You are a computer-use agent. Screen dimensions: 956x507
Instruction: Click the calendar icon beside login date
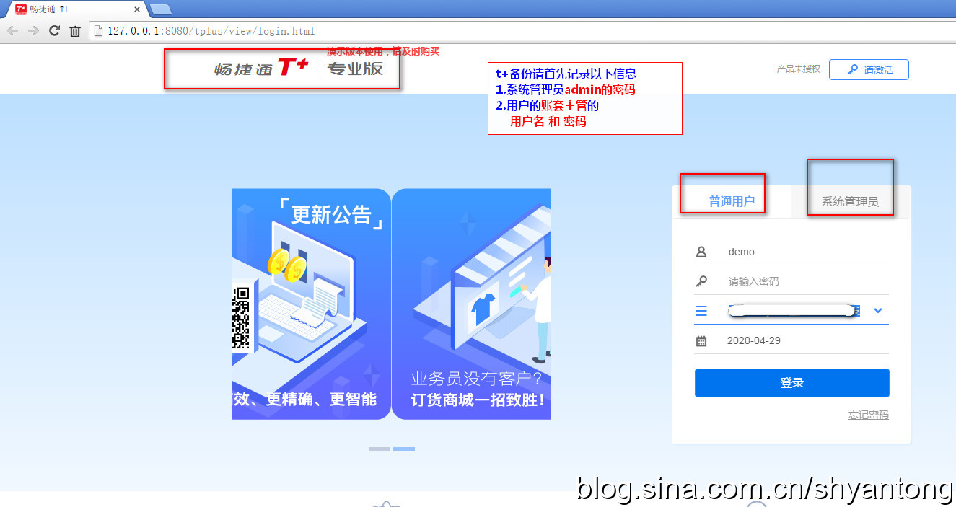[x=701, y=341]
